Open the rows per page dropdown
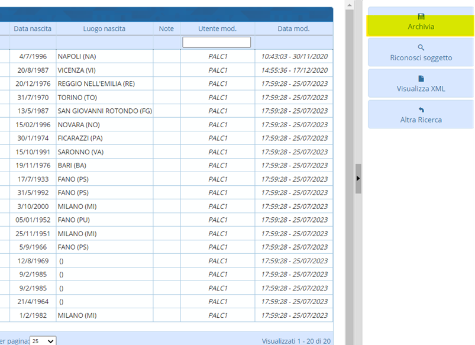 pyautogui.click(x=43, y=341)
